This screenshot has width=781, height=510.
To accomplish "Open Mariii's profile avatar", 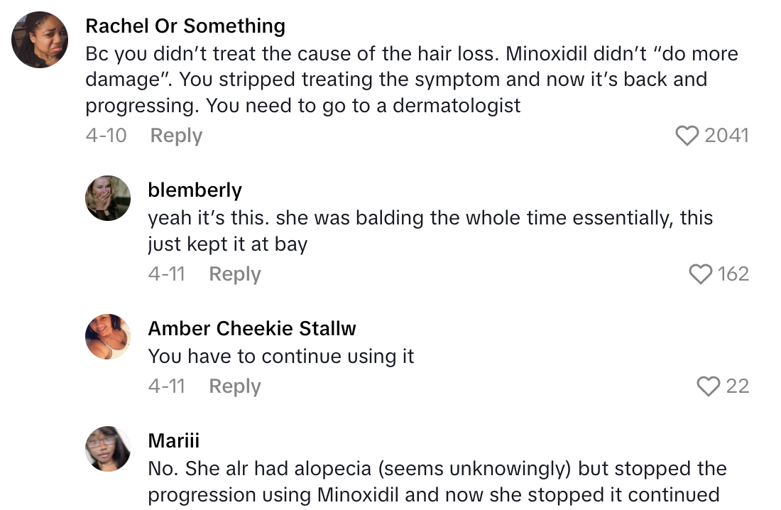I will pyautogui.click(x=108, y=449).
